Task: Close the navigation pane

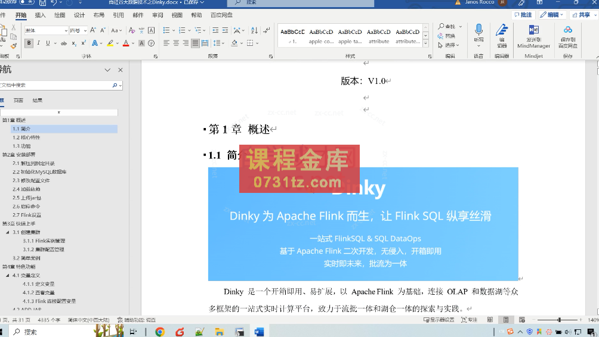Action: click(x=121, y=70)
